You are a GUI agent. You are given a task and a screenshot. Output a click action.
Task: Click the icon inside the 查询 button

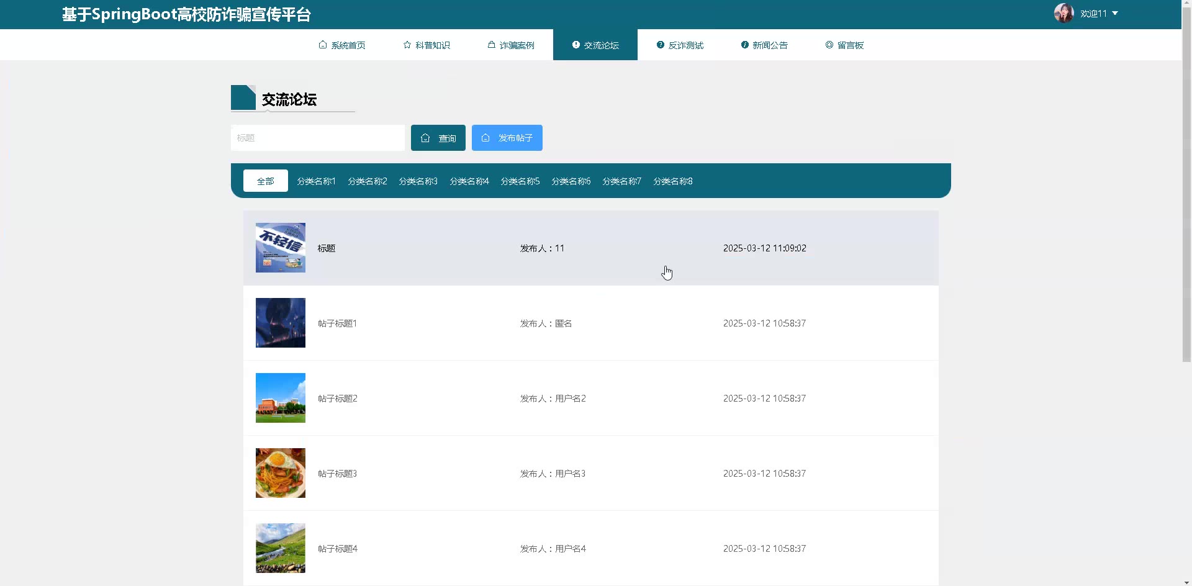point(425,138)
